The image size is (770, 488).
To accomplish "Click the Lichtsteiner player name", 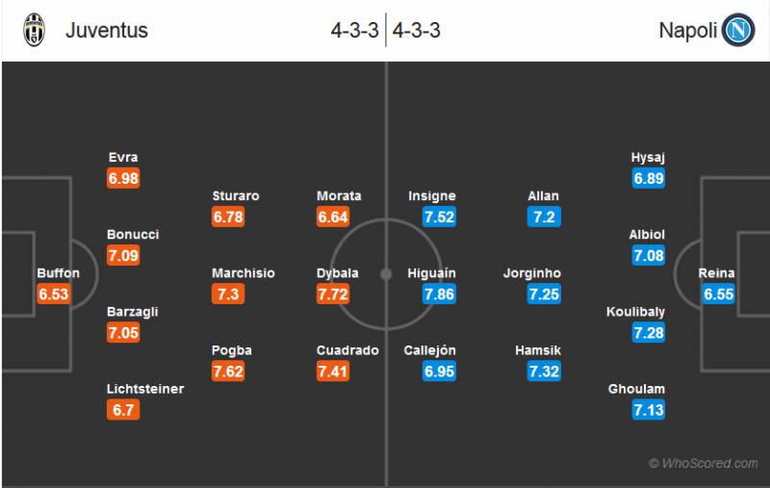I will pyautogui.click(x=145, y=389).
